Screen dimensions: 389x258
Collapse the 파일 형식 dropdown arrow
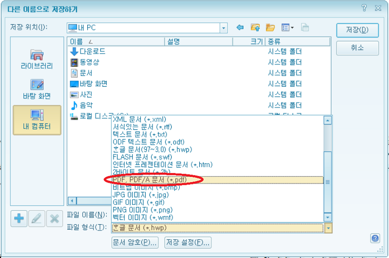pos(327,228)
